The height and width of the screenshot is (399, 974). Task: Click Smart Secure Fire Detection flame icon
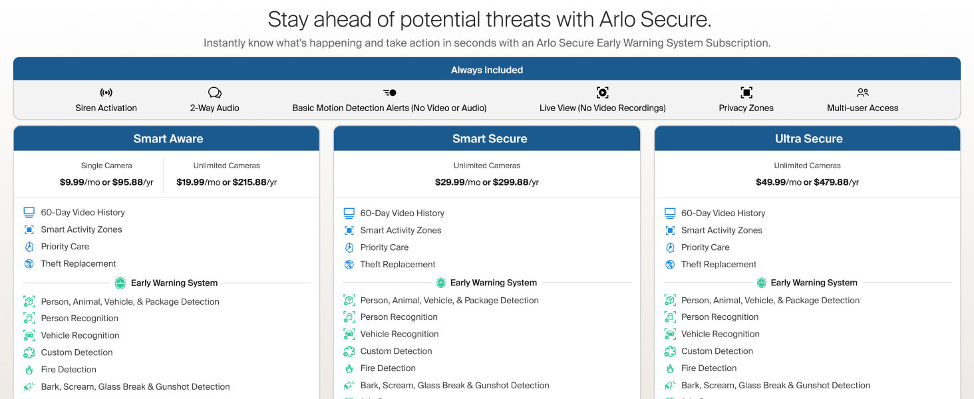pyautogui.click(x=349, y=368)
